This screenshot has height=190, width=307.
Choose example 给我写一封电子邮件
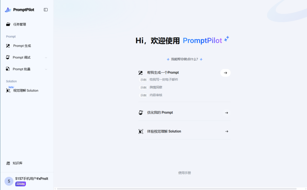coord(164,79)
